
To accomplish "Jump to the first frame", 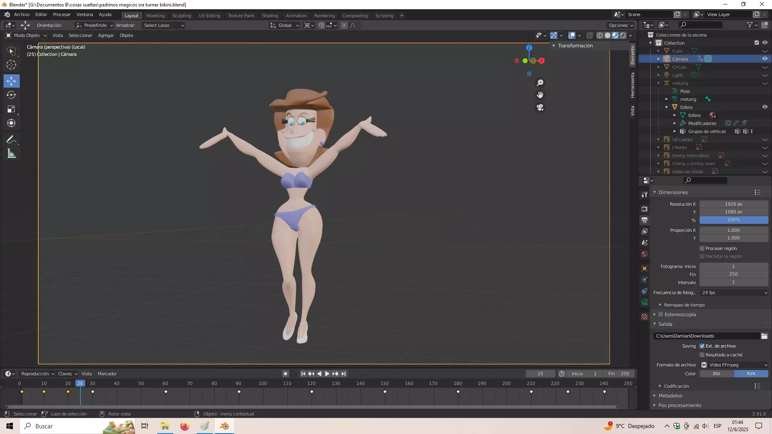I will point(303,374).
